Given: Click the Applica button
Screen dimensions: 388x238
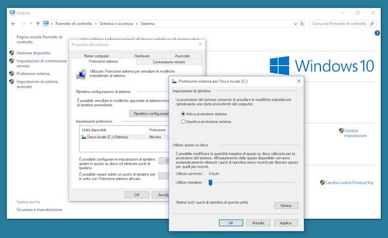Looking at the screenshot, I should click(x=286, y=223).
